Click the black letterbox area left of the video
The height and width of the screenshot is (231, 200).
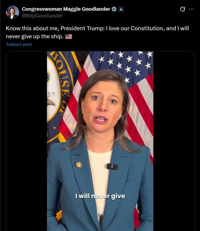click(27, 141)
